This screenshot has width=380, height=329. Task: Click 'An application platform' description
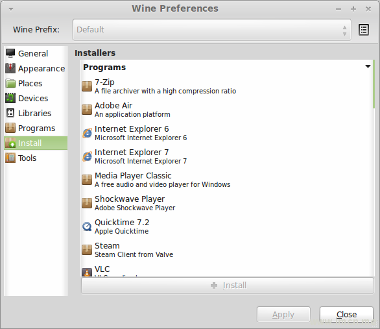pos(132,114)
